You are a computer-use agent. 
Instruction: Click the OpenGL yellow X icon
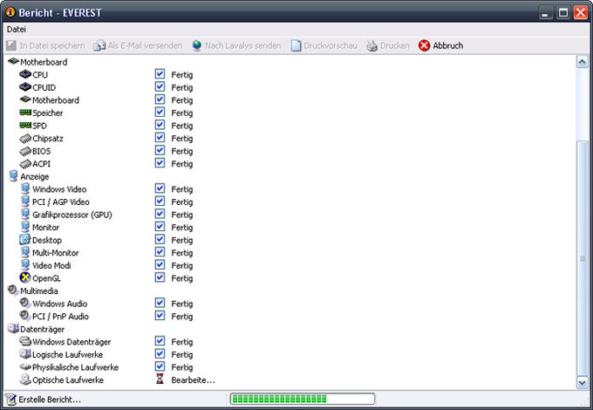click(x=25, y=277)
